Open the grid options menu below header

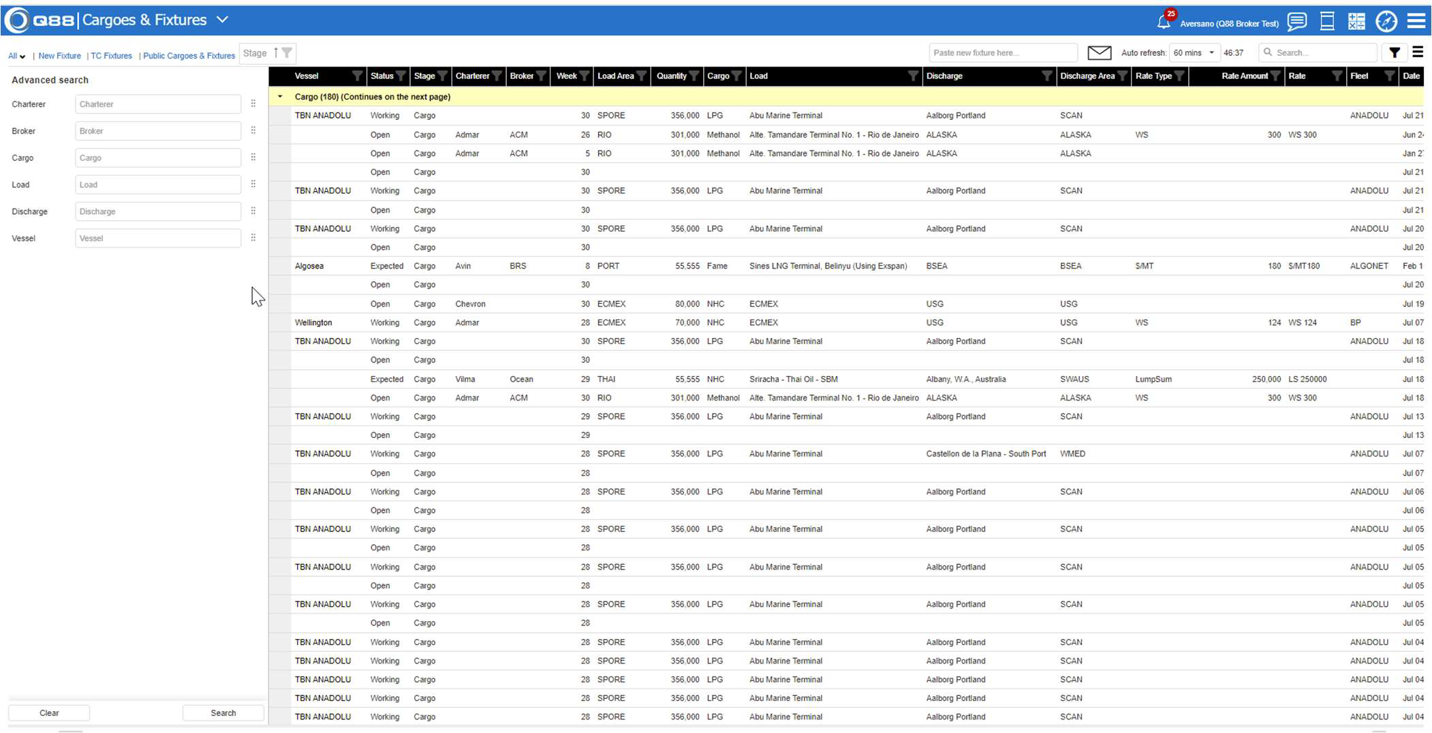click(1418, 52)
